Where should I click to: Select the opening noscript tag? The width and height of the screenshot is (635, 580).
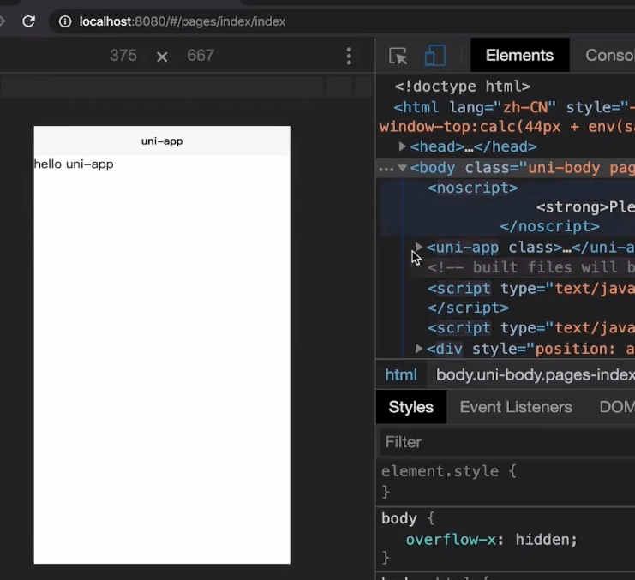click(x=472, y=188)
